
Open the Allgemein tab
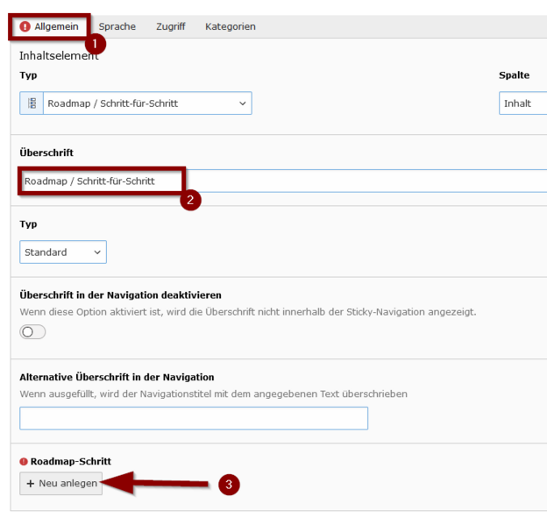coord(49,26)
